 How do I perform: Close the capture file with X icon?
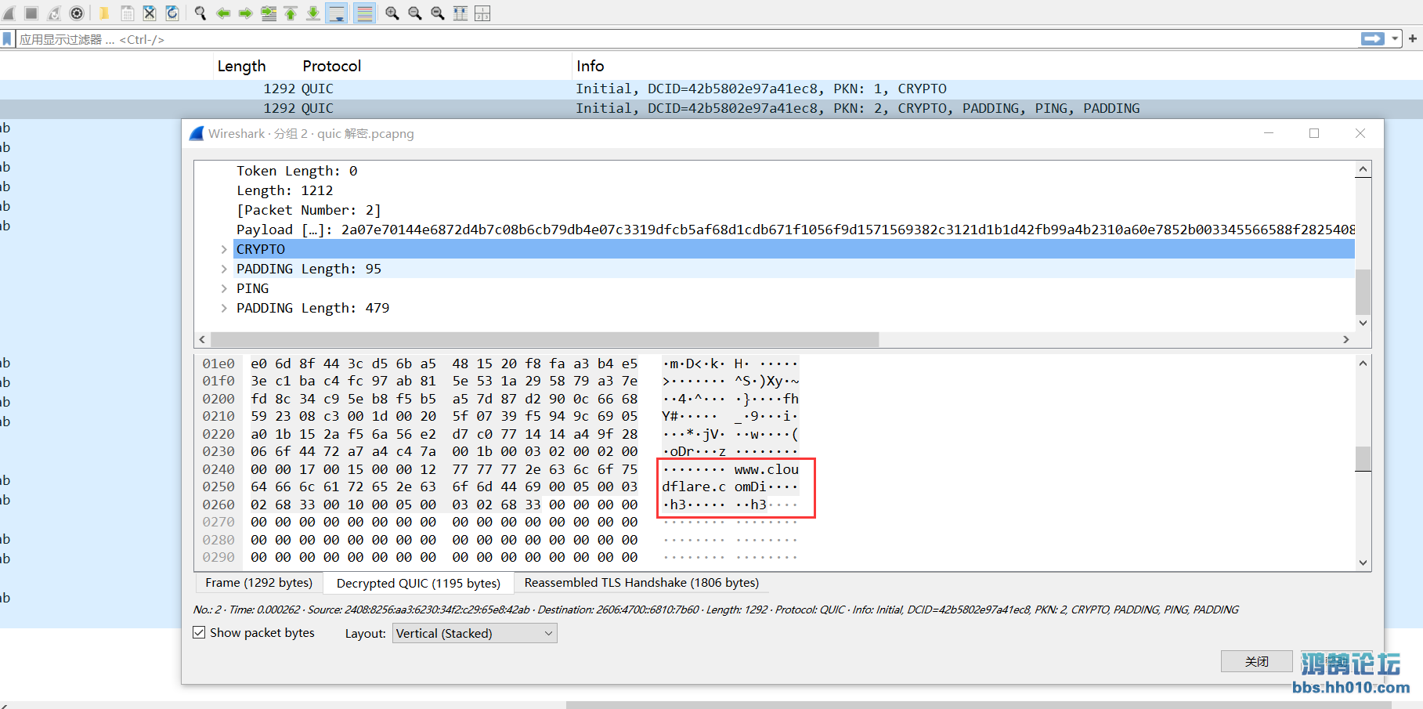[x=150, y=13]
